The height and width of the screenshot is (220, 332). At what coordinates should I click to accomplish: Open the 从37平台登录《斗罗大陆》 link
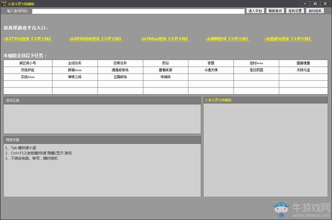click(x=28, y=39)
